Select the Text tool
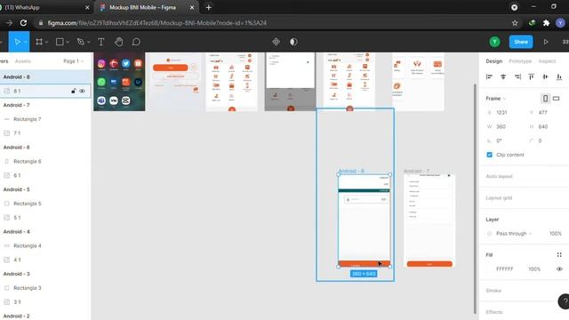Image resolution: width=569 pixels, height=320 pixels. 101,42
